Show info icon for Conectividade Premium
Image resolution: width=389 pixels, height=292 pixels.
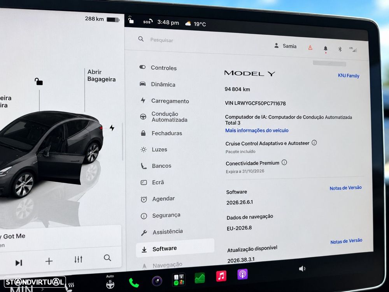point(284,162)
